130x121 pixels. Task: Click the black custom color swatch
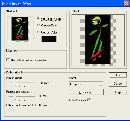49,39
